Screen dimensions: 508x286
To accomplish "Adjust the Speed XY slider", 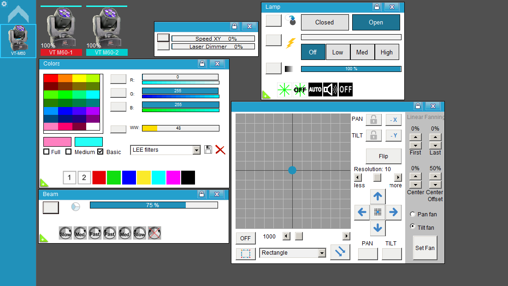I will (213, 39).
